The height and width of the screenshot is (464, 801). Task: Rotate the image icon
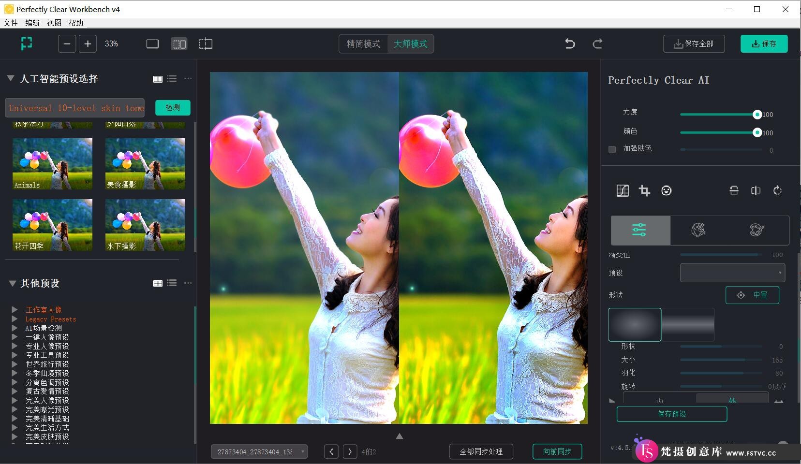click(777, 190)
